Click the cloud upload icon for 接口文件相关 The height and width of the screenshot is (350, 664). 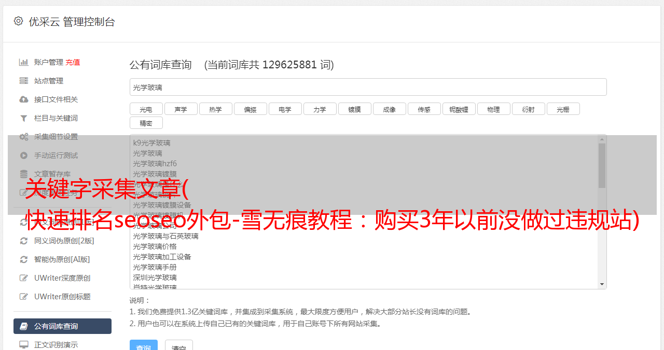point(24,99)
